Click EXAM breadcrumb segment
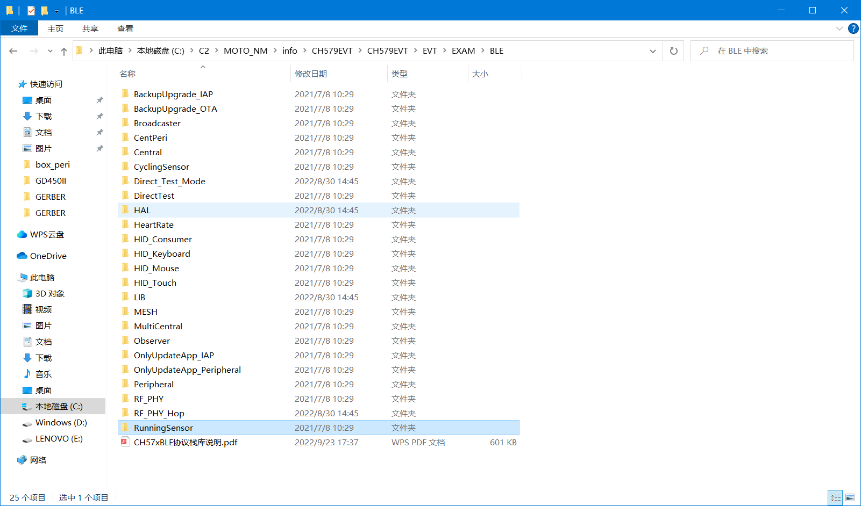This screenshot has height=506, width=861. pos(463,51)
